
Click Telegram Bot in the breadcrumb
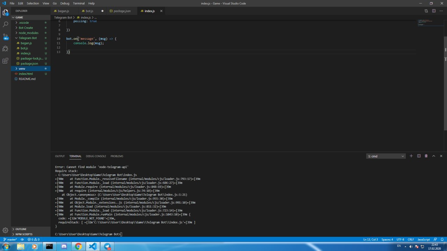[x=63, y=17]
